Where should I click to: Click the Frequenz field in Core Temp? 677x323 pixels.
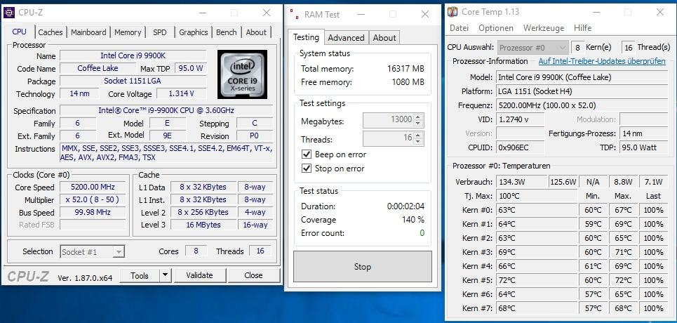pos(582,105)
